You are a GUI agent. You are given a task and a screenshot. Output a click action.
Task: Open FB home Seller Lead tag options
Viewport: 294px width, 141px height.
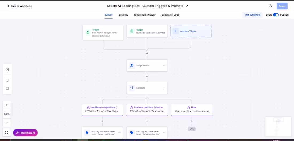pos(164,133)
